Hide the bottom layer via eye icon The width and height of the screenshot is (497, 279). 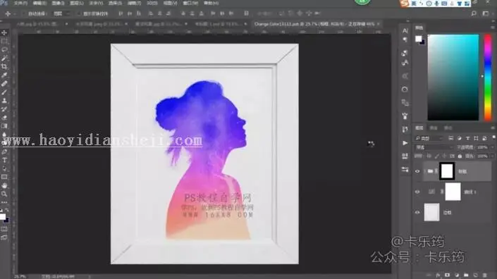pos(417,213)
